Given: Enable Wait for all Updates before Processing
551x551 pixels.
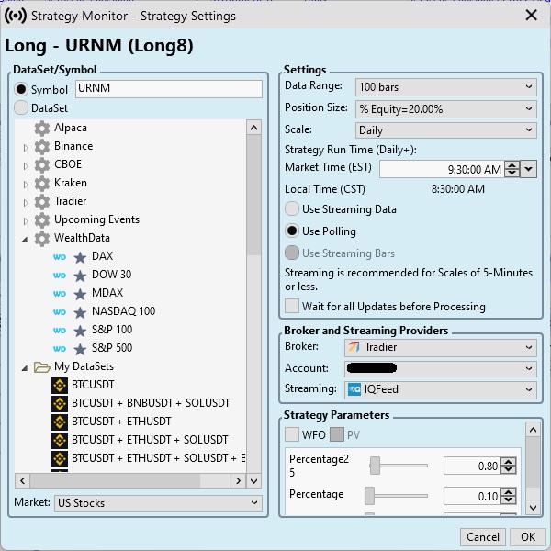Looking at the screenshot, I should [292, 306].
